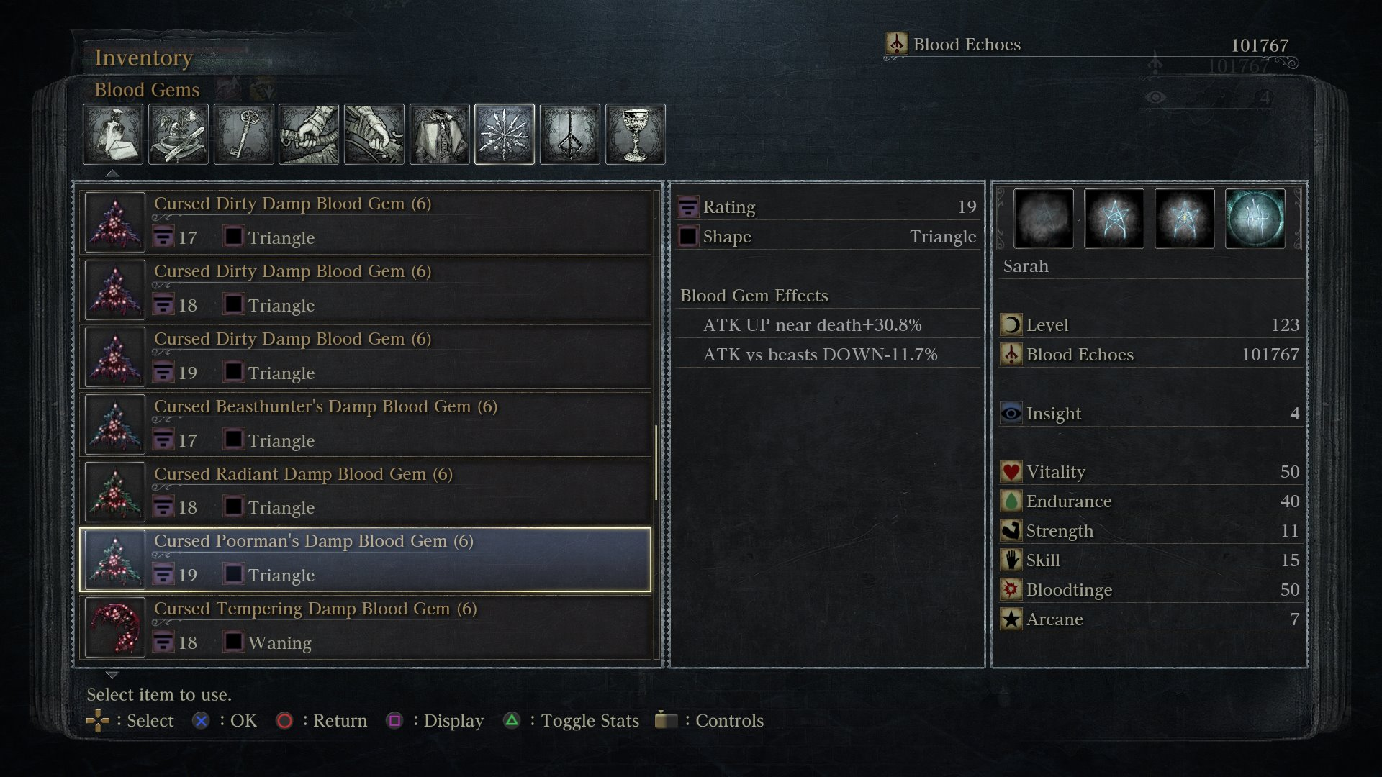Click the up arrow above gem list
1382x777 pixels.
(112, 173)
